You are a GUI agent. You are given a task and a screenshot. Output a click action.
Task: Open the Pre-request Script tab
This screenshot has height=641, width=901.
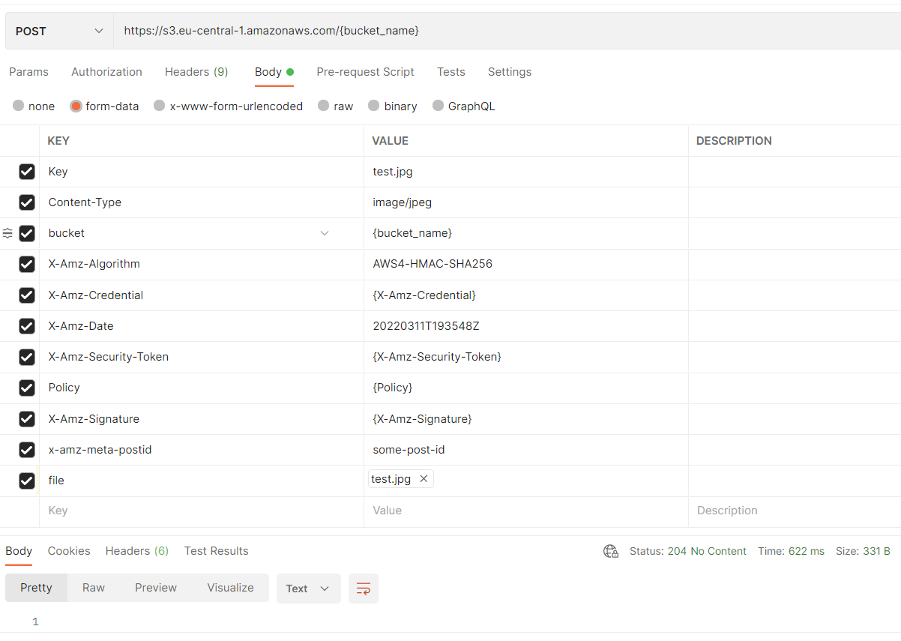click(x=365, y=72)
